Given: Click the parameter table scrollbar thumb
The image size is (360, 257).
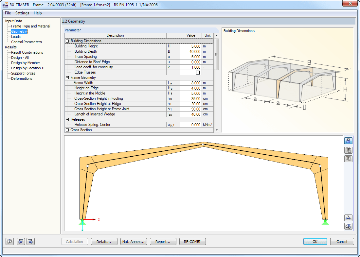Looking at the screenshot, I should 217,54.
